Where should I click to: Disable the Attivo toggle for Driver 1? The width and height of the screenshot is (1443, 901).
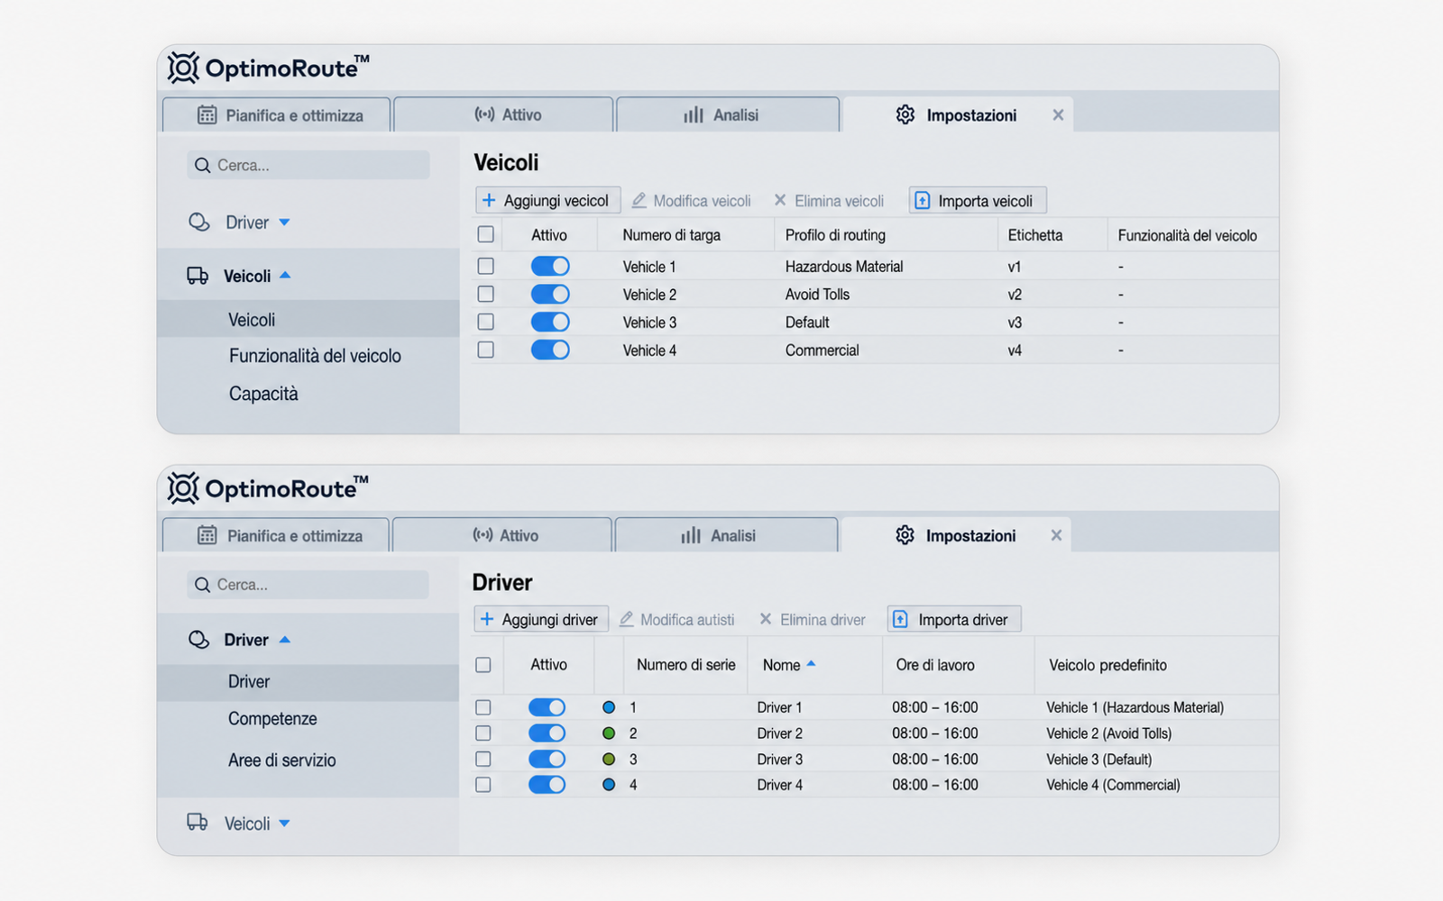[x=547, y=707]
